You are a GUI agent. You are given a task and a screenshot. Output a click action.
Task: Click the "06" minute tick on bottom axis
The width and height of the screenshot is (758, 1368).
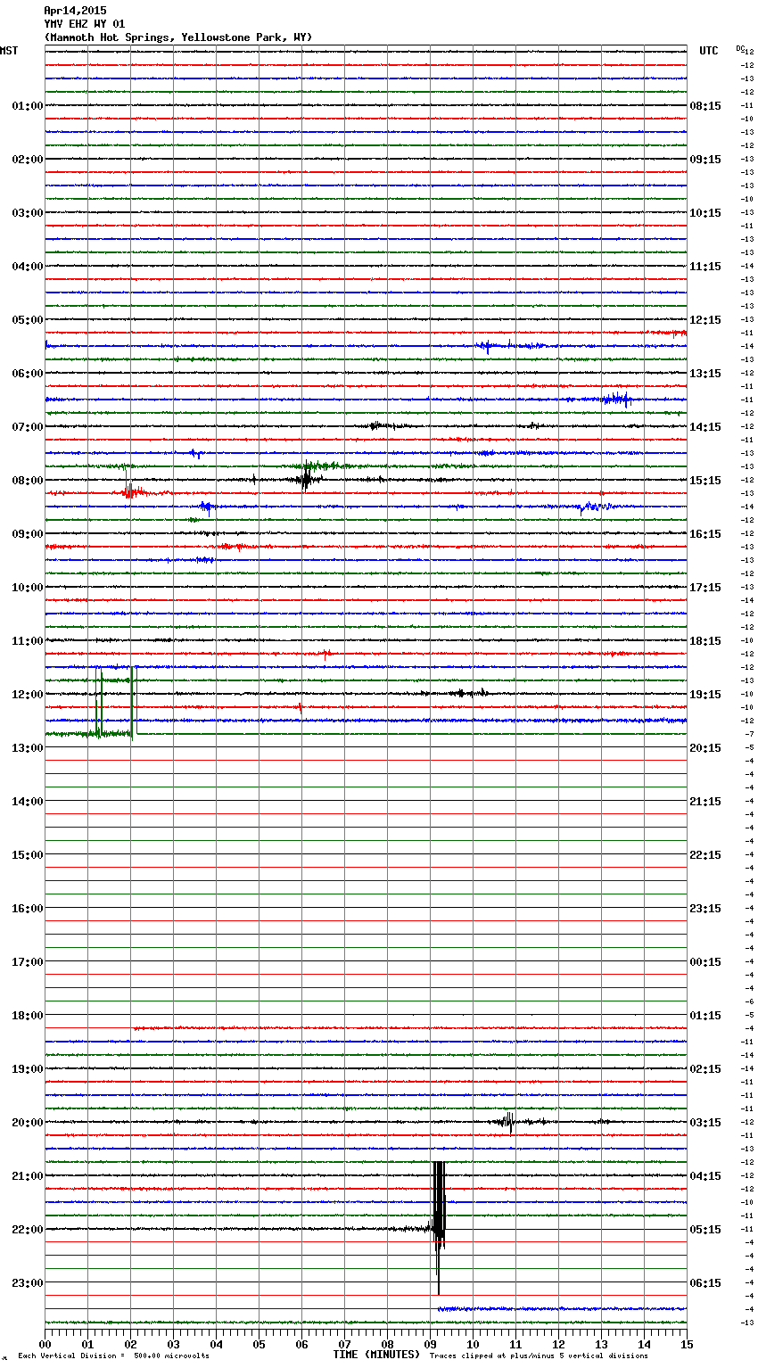pos(301,1344)
